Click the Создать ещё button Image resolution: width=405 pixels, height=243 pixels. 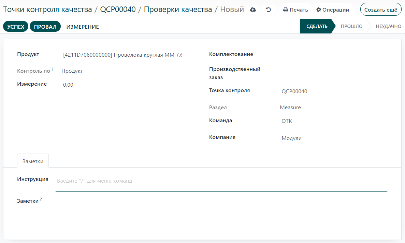pos(381,10)
